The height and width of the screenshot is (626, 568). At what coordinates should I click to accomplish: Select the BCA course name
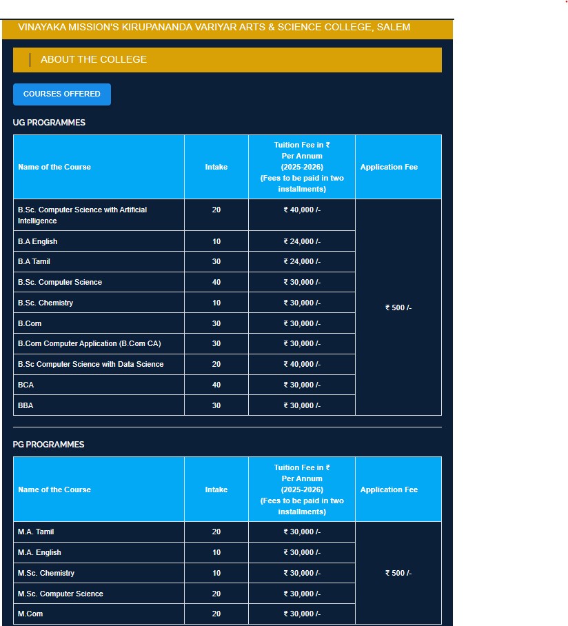click(26, 385)
